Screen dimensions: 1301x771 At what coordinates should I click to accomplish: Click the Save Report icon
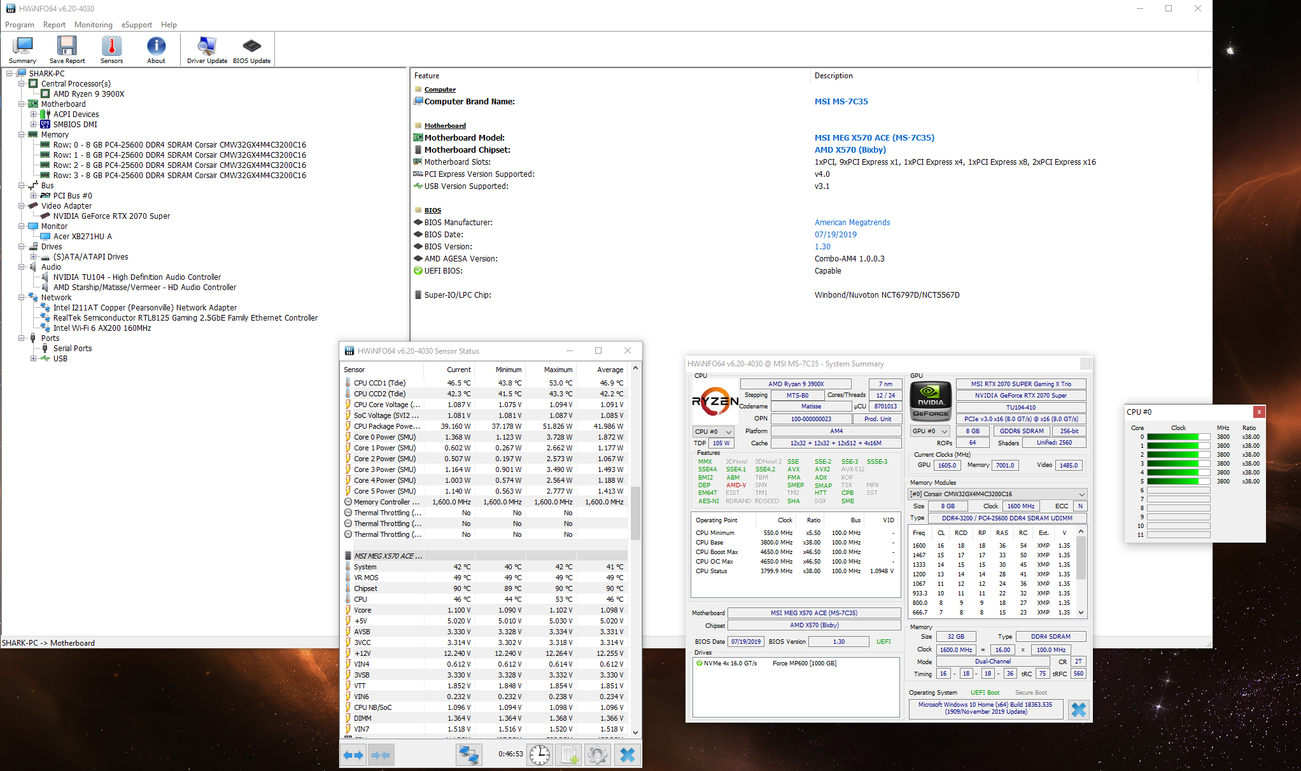[x=67, y=50]
